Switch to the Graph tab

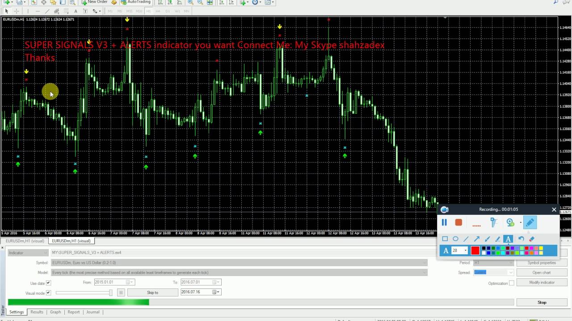click(x=55, y=312)
